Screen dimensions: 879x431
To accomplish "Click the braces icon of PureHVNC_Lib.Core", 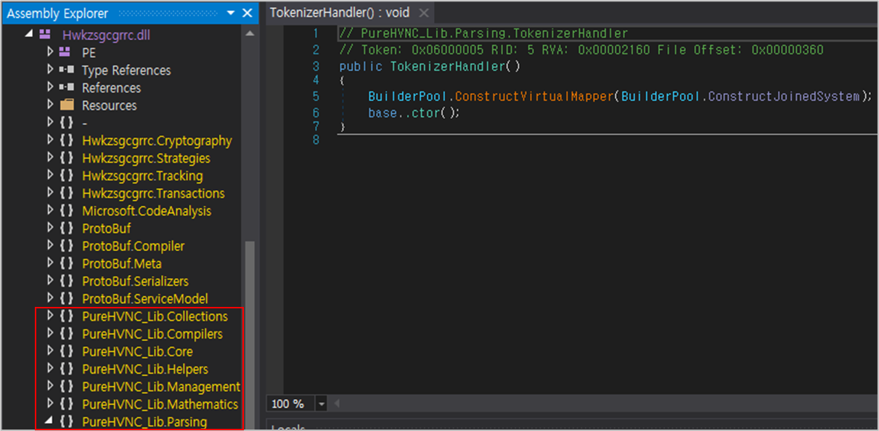I will tap(67, 351).
